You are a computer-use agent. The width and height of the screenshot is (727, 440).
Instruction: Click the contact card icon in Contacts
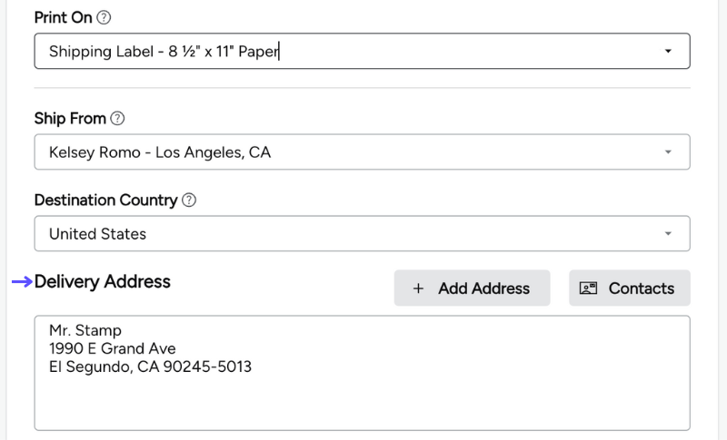pyautogui.click(x=588, y=288)
